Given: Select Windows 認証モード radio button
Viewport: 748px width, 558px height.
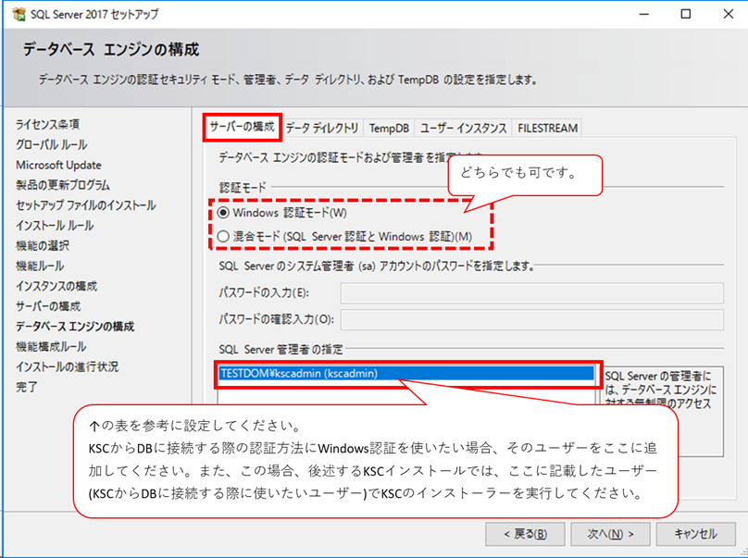Looking at the screenshot, I should [x=223, y=212].
